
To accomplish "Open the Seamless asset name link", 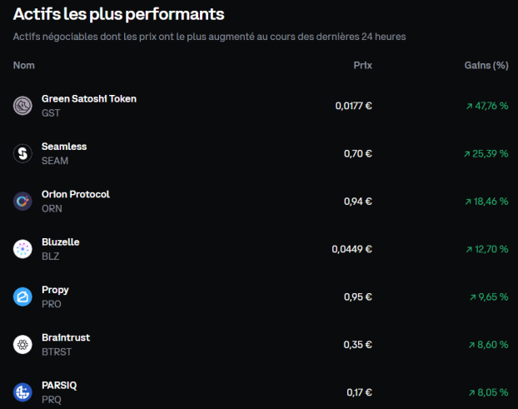I will [64, 147].
